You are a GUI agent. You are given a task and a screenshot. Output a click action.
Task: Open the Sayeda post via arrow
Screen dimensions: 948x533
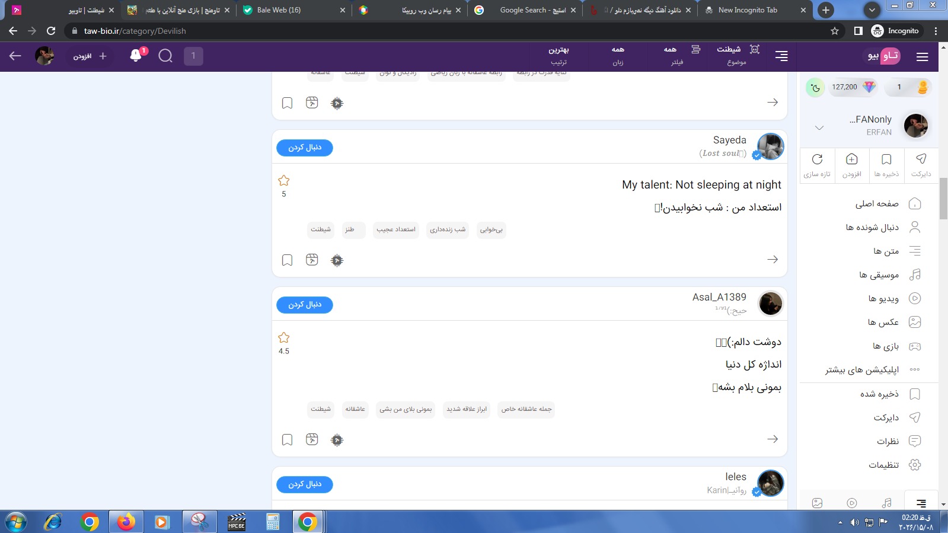[x=773, y=259]
